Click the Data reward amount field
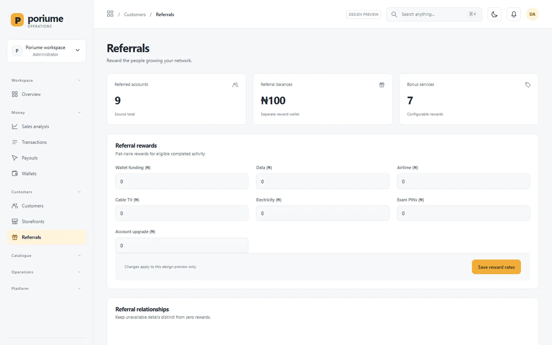 323,181
